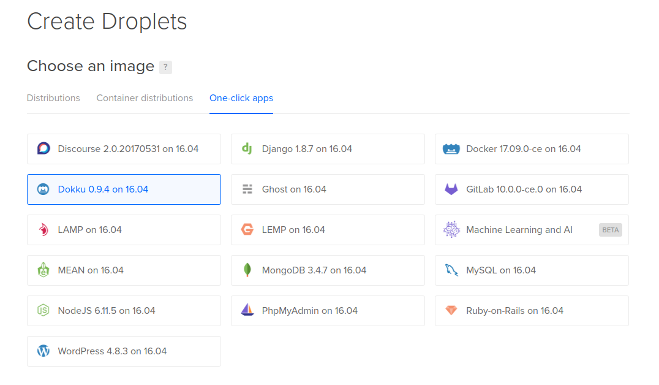Choose Ghost on 16.04 label
The width and height of the screenshot is (659, 385).
tap(294, 189)
